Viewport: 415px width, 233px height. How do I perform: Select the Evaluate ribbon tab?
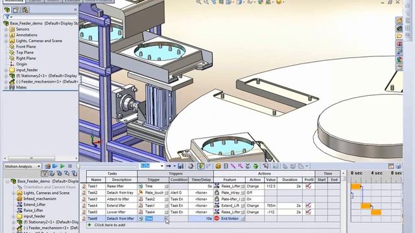click(x=72, y=1)
